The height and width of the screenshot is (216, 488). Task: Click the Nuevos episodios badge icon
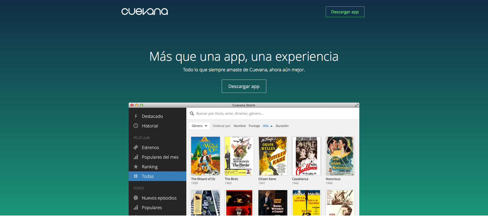click(136, 198)
